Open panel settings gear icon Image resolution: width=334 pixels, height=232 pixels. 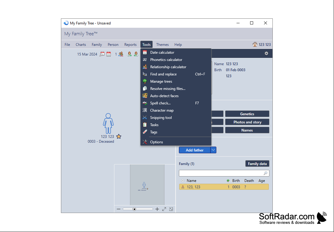pyautogui.click(x=266, y=53)
